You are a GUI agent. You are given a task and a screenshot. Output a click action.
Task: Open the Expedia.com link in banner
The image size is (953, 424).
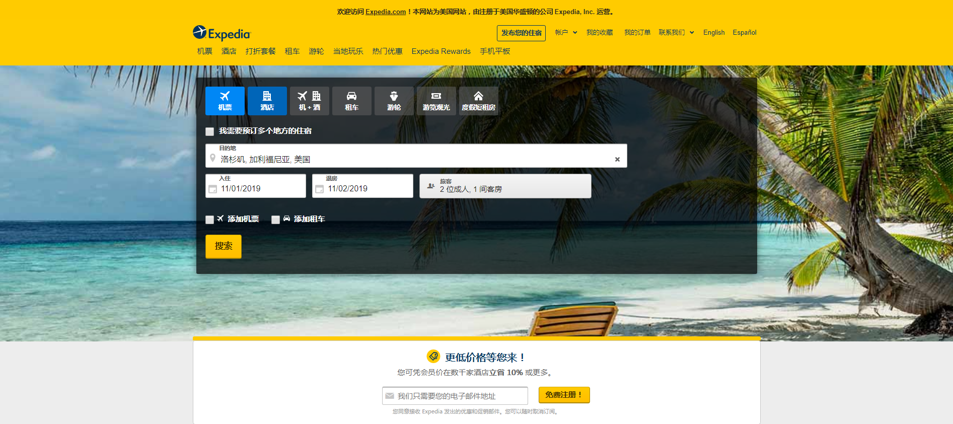[386, 12]
